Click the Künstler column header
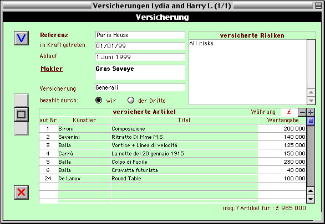Viewport: 325px width, 224px height. (x=84, y=120)
